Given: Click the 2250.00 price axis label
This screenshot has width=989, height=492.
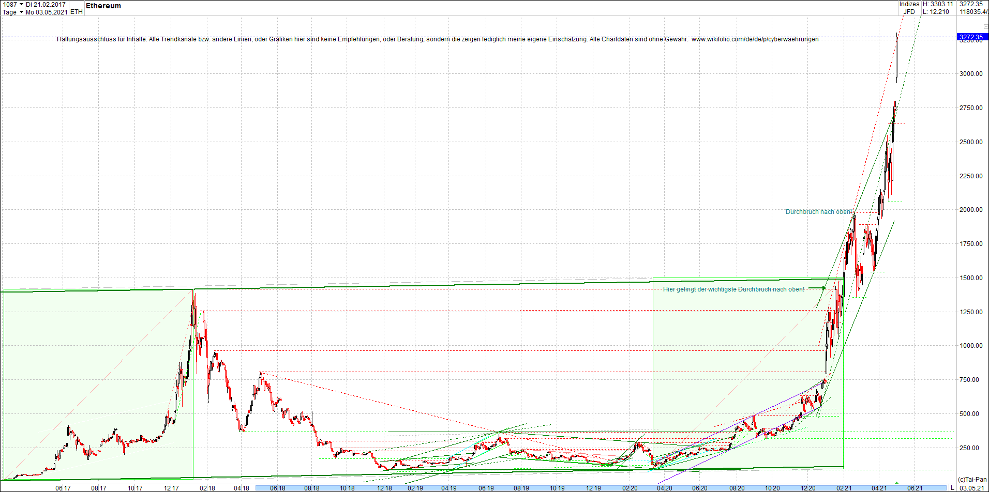Looking at the screenshot, I should click(971, 176).
